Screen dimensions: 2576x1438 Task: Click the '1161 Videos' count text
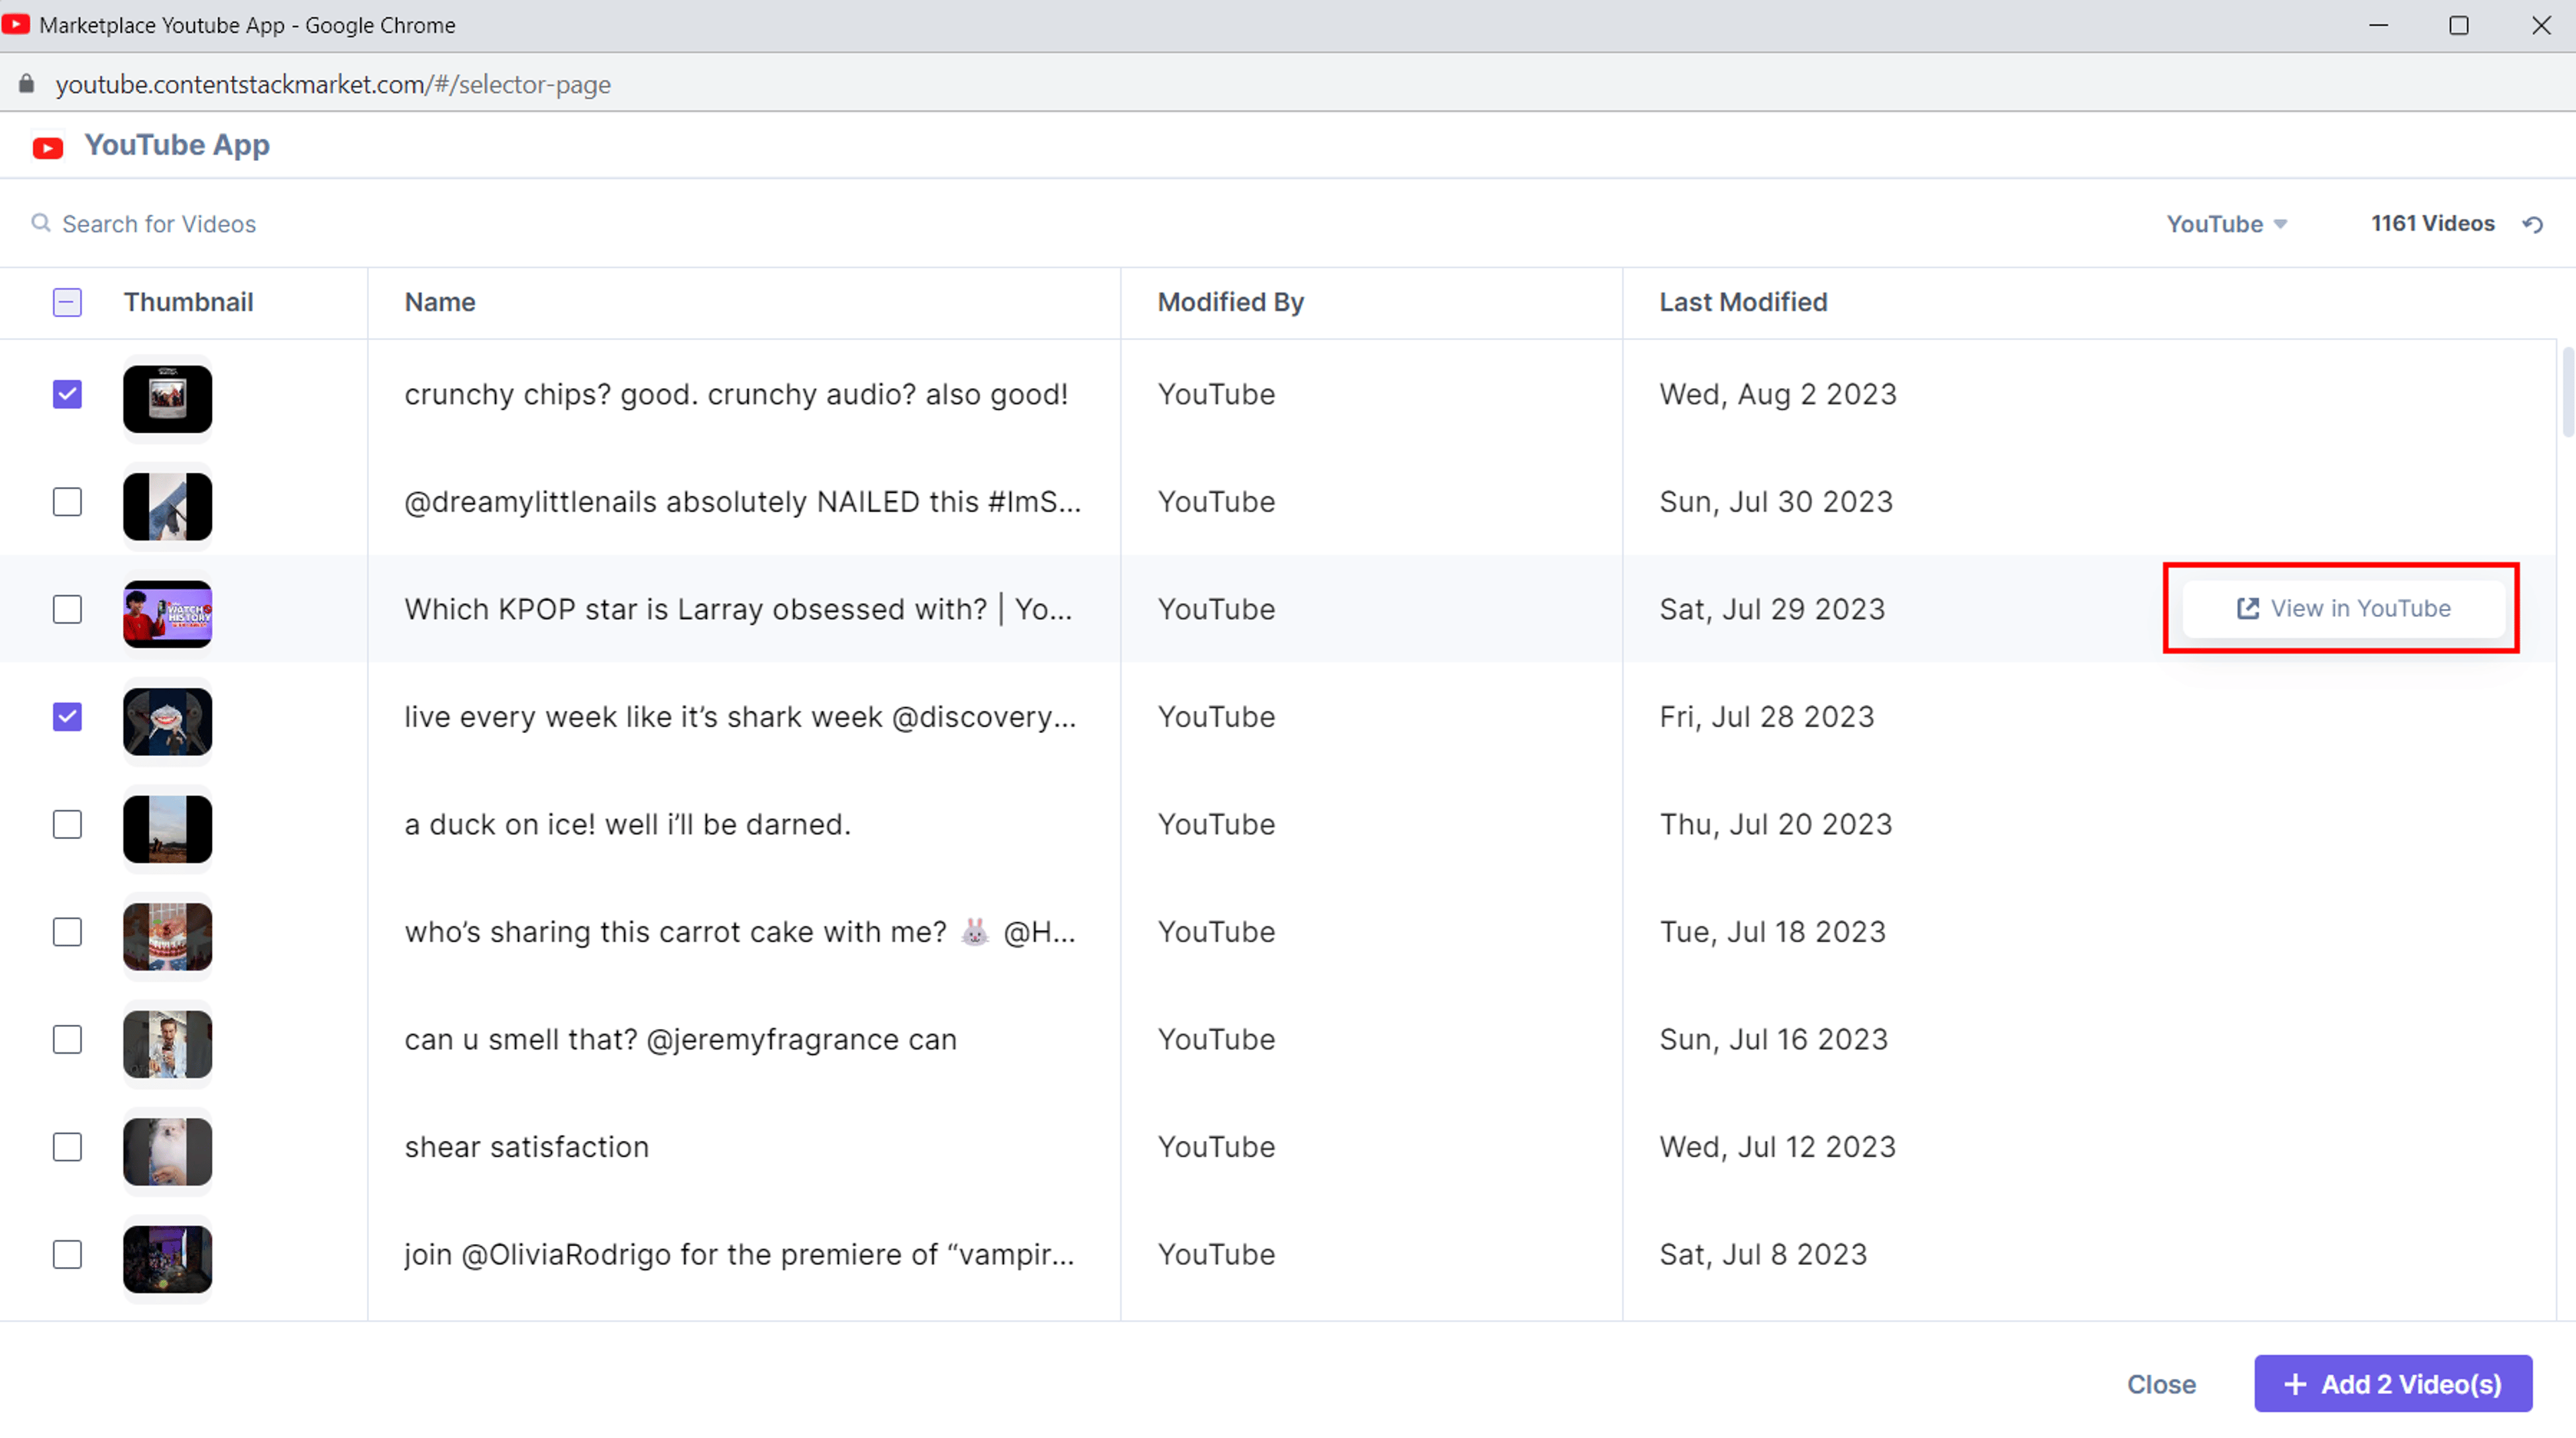2432,223
